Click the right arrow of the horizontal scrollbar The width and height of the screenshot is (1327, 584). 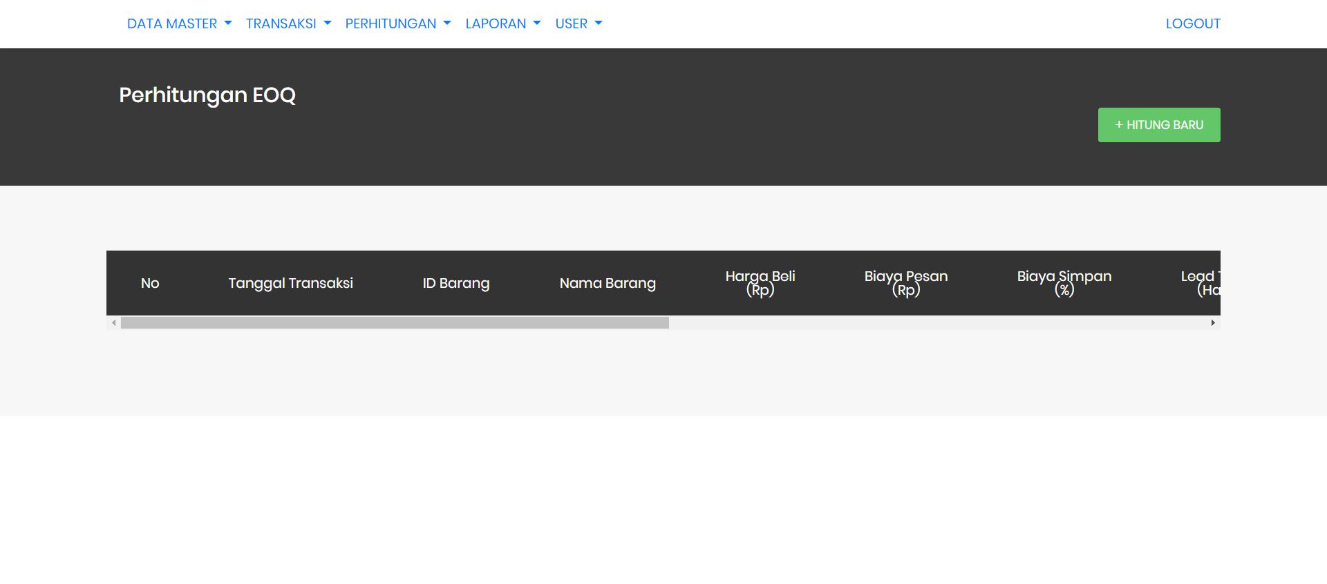click(x=1213, y=322)
